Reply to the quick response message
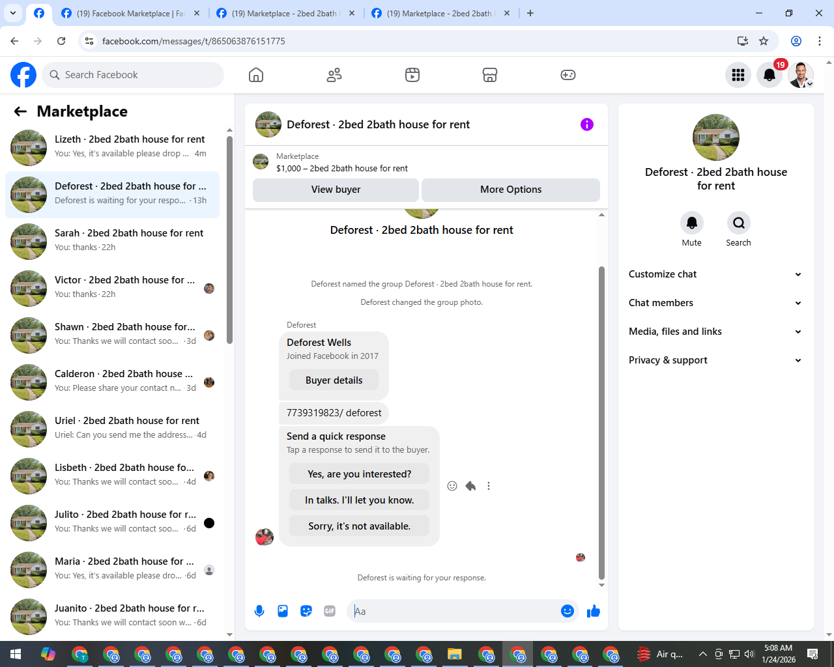 (x=470, y=486)
